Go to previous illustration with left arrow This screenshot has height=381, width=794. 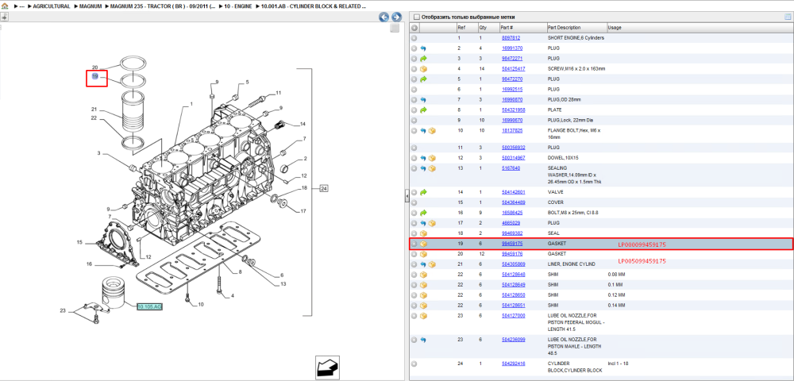(x=384, y=17)
